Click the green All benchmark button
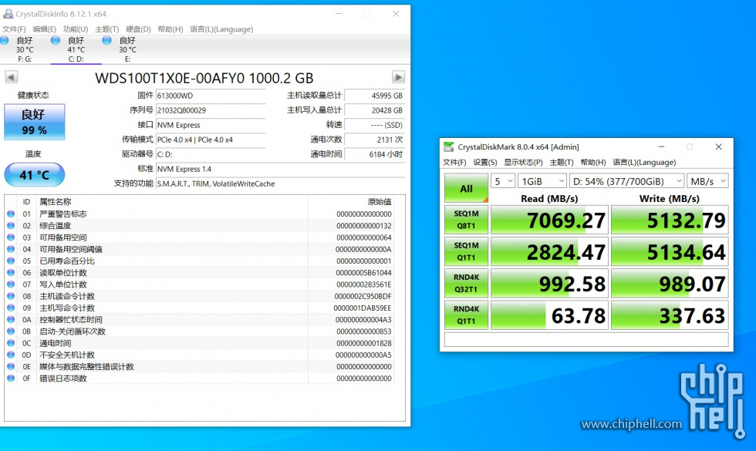 [466, 187]
